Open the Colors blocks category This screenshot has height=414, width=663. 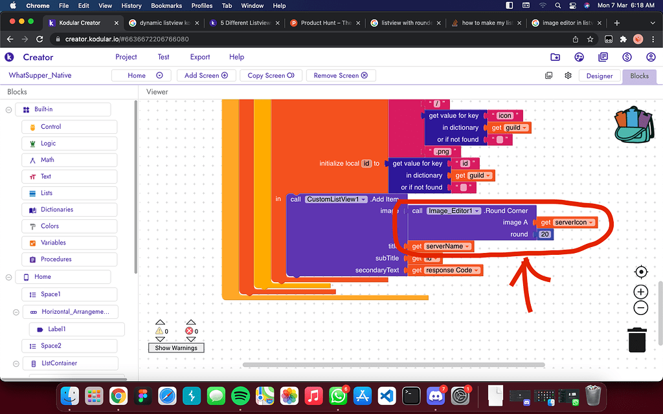[69, 226]
